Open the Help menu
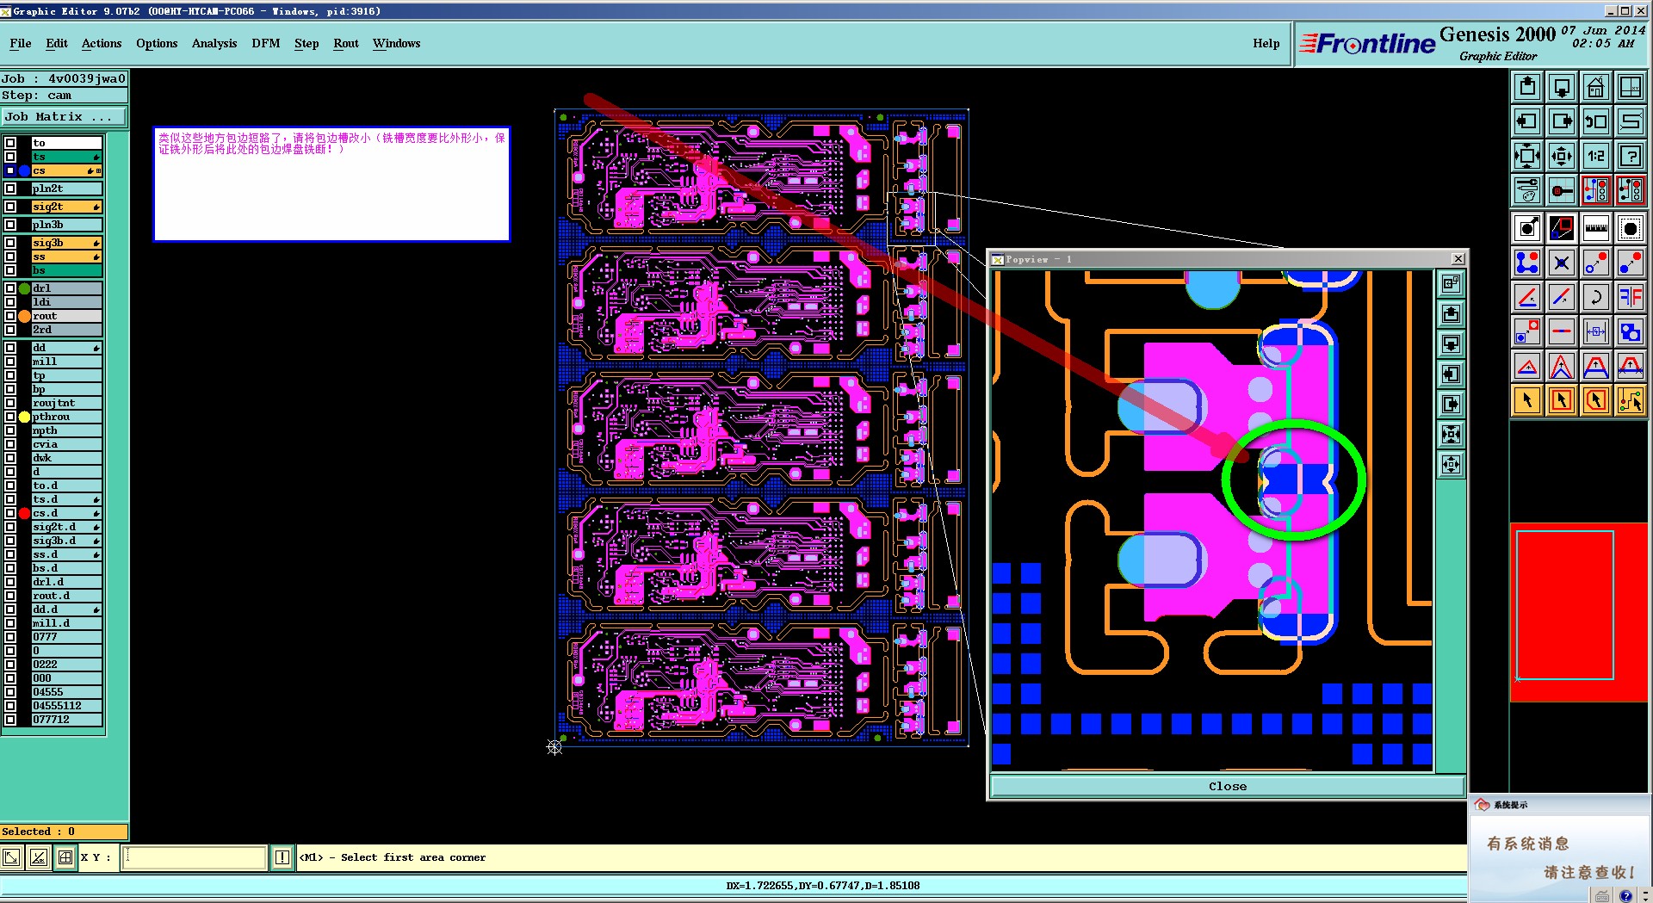 (1266, 43)
